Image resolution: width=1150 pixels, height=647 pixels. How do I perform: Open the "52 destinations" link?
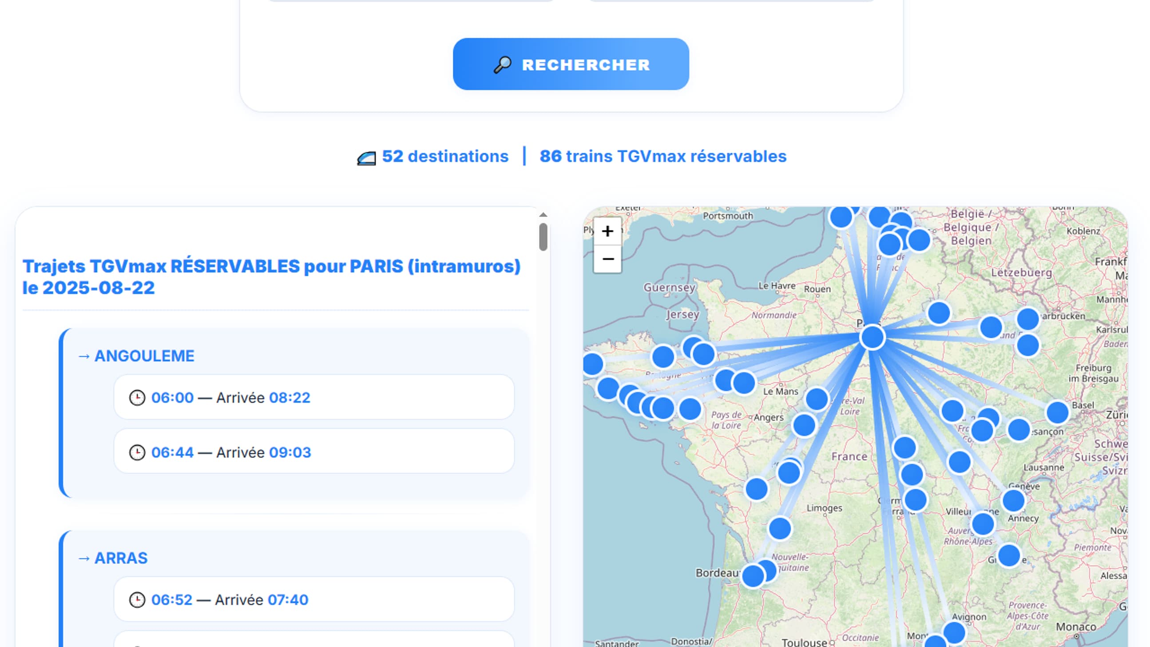pyautogui.click(x=445, y=156)
